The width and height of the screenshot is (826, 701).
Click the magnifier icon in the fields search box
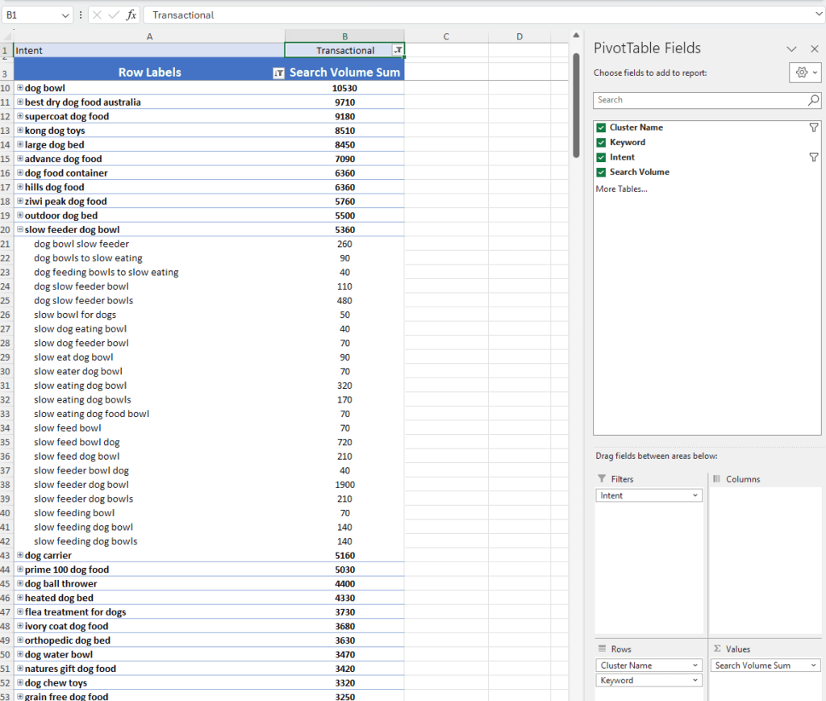coord(813,100)
